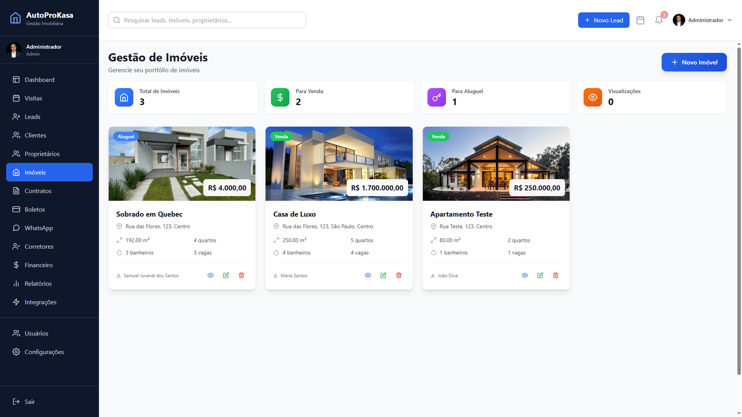Image resolution: width=742 pixels, height=417 pixels.
Task: Expand the Administrador account dropdown
Action: point(703,20)
